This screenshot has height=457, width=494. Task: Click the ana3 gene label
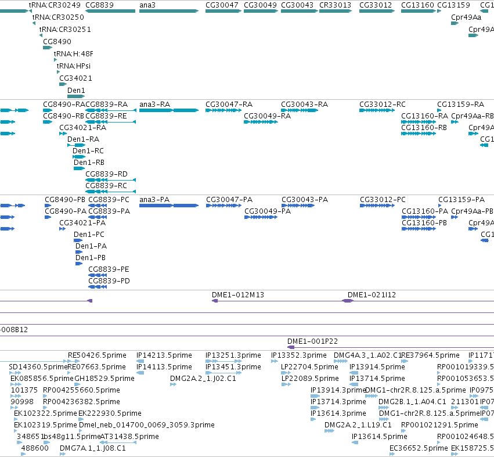(147, 5)
